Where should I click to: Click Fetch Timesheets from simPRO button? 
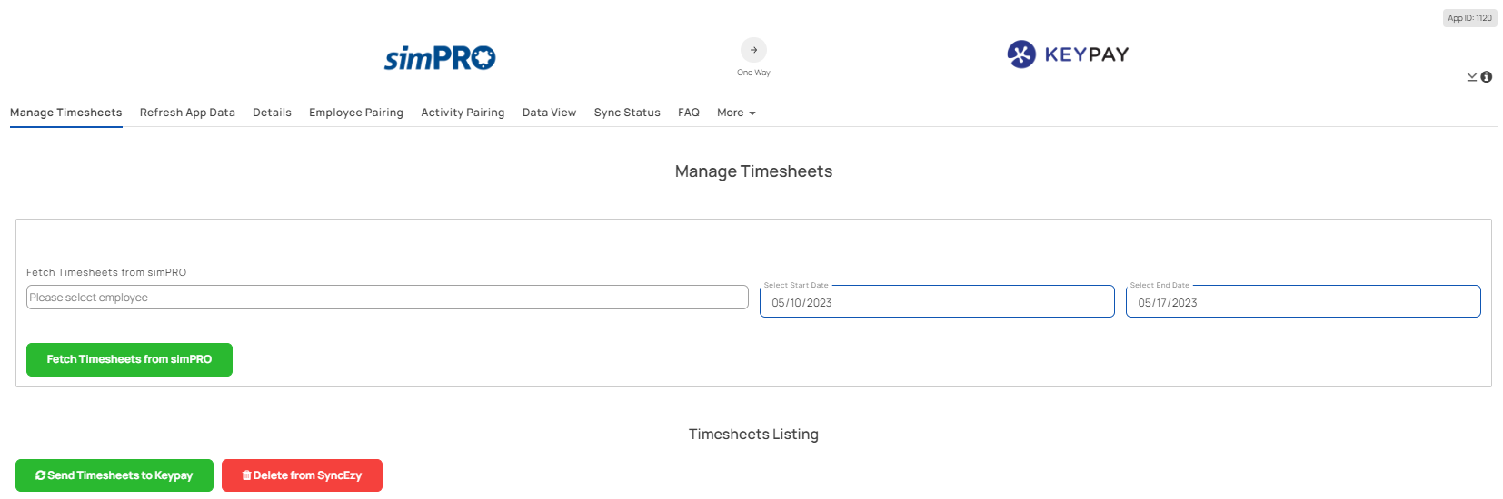point(129,359)
